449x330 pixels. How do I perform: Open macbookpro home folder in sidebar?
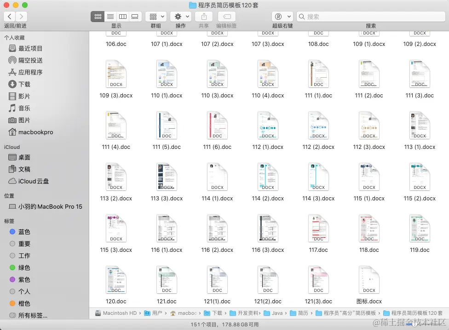(x=31, y=132)
